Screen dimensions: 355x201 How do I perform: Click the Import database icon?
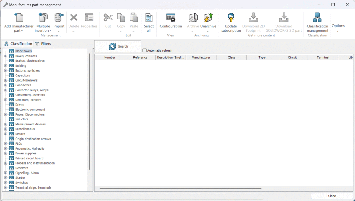59,18
